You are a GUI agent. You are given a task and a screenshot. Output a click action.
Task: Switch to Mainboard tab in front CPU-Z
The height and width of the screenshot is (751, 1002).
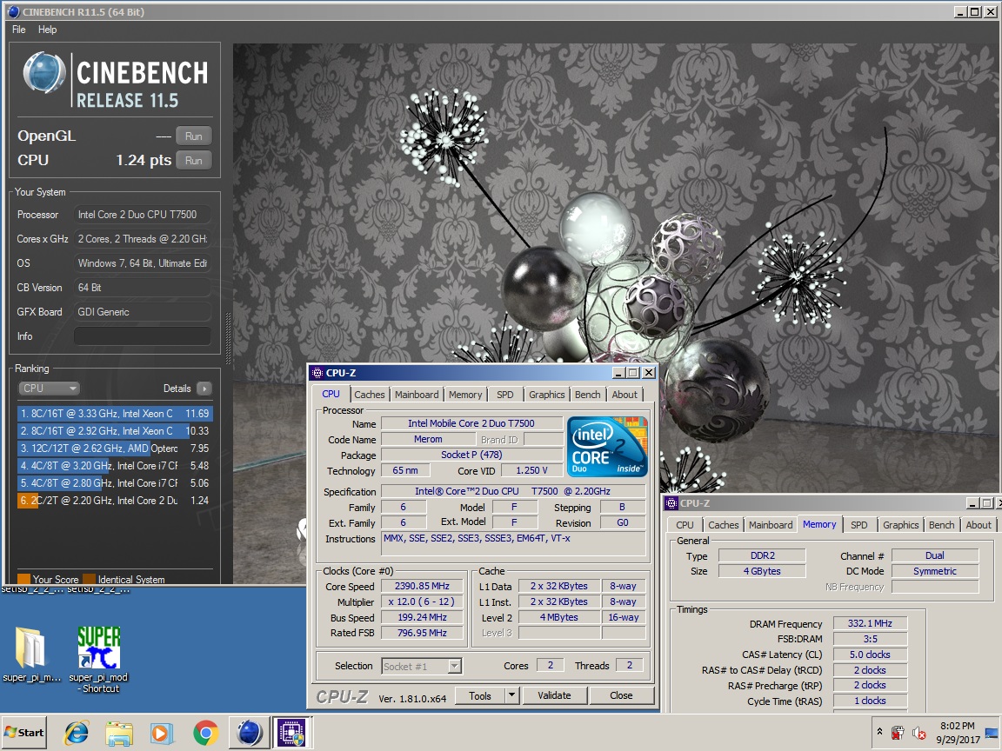pos(417,395)
